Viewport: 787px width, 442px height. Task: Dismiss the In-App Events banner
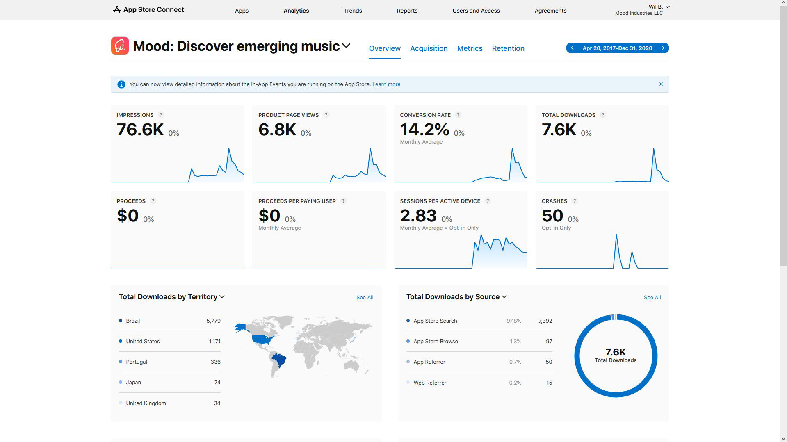point(661,84)
